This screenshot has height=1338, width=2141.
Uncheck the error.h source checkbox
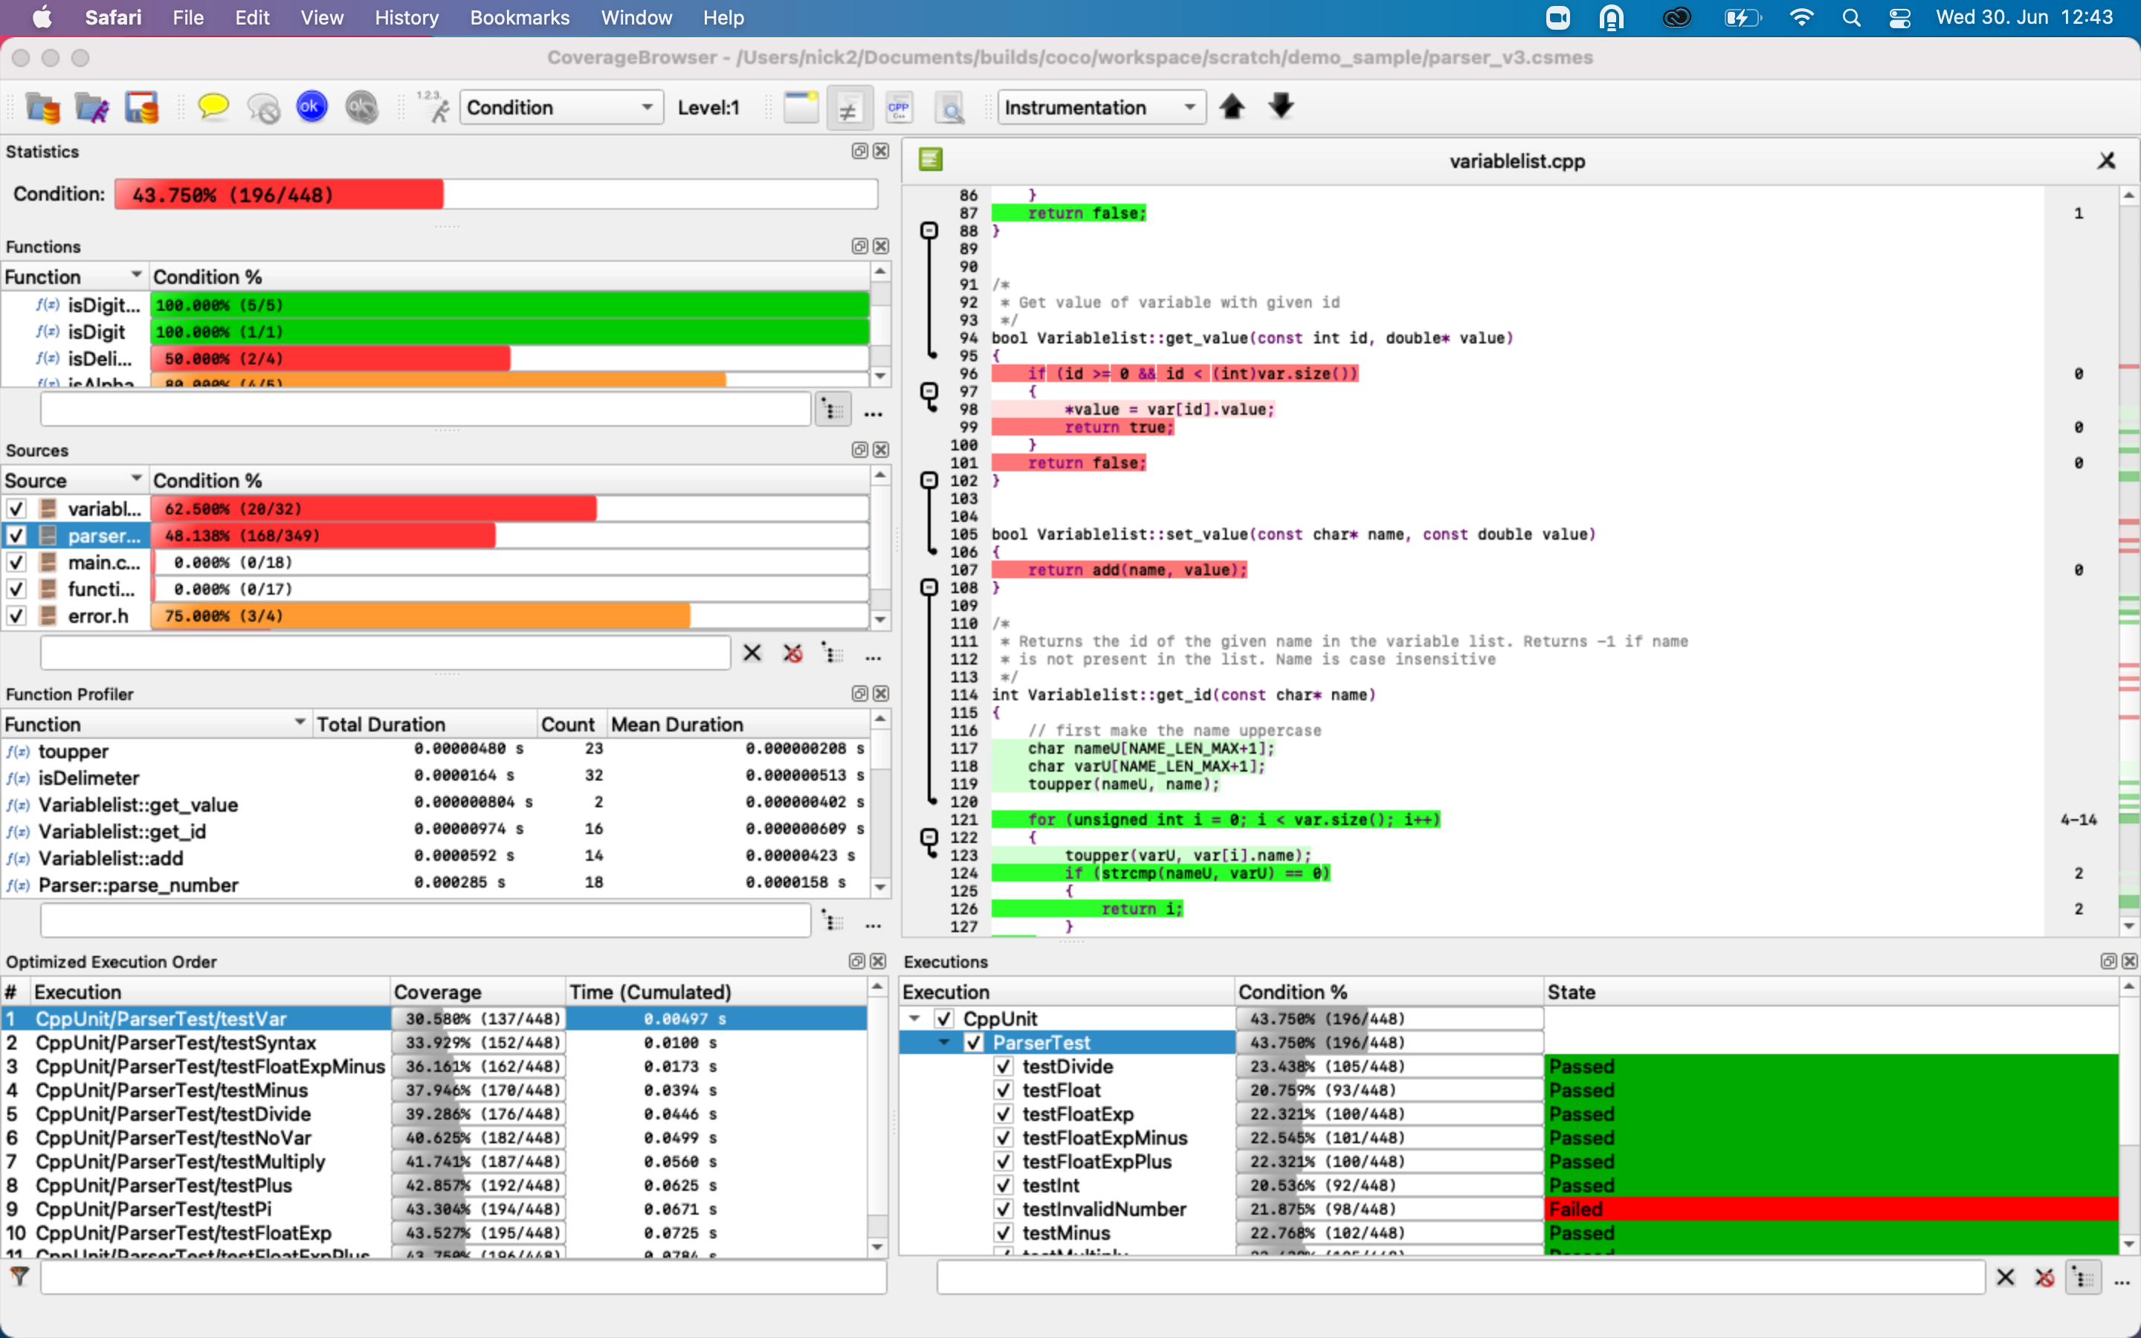(x=16, y=616)
